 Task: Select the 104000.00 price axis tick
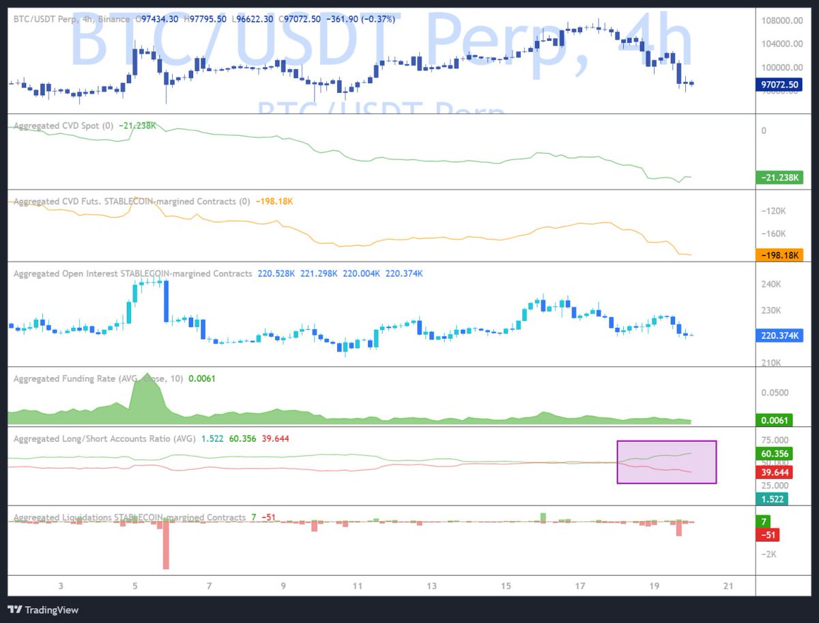click(x=783, y=44)
